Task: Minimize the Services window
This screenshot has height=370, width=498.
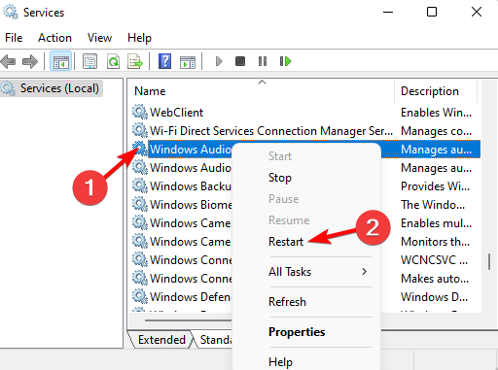Action: pos(388,13)
